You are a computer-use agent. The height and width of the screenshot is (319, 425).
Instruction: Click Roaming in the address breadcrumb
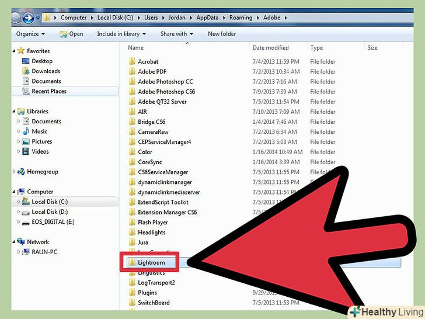click(241, 18)
